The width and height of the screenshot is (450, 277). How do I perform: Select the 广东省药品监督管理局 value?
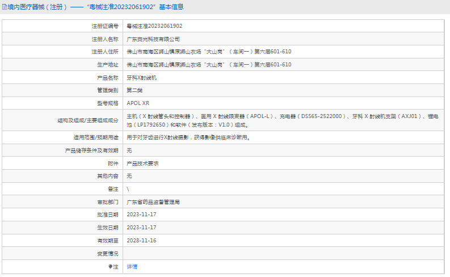point(153,202)
